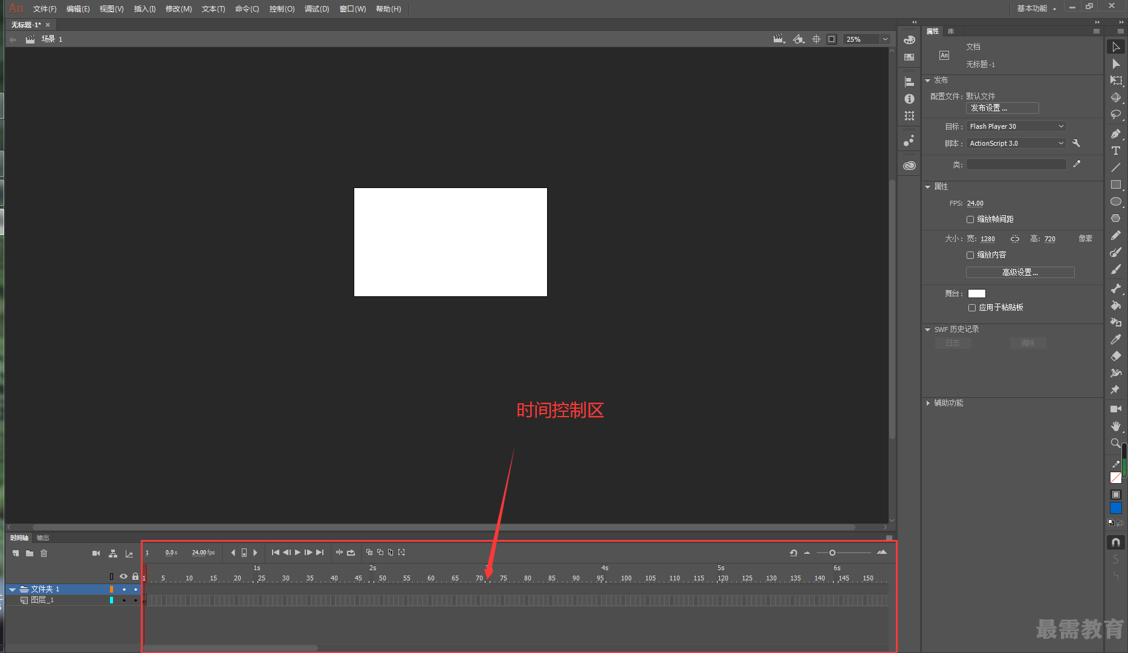The width and height of the screenshot is (1128, 653).
Task: Toggle visibility dot of 图层_1
Action: tap(124, 600)
